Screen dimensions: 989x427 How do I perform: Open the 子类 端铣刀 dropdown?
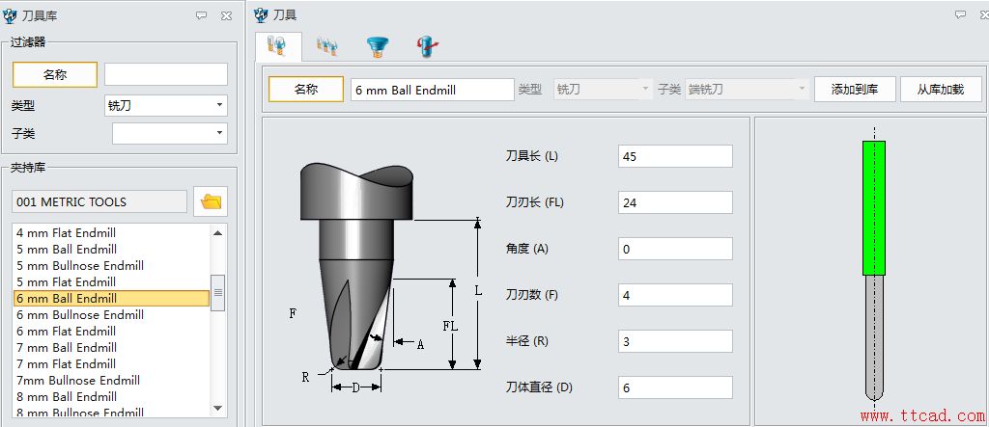click(747, 90)
